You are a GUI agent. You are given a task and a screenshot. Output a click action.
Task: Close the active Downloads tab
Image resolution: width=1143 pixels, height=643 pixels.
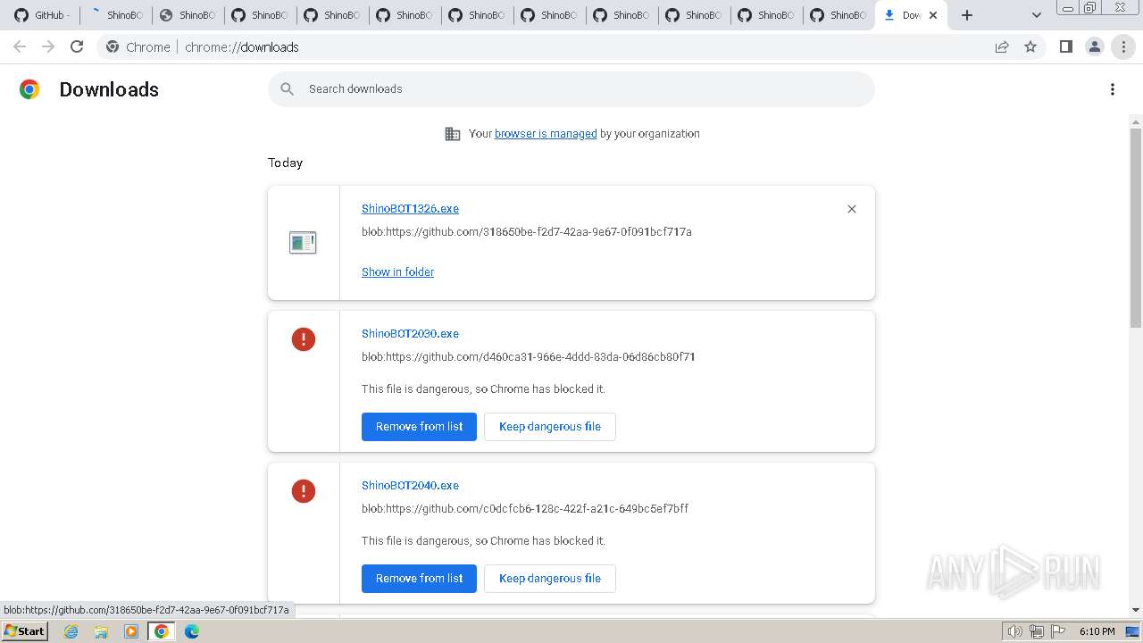pos(933,15)
